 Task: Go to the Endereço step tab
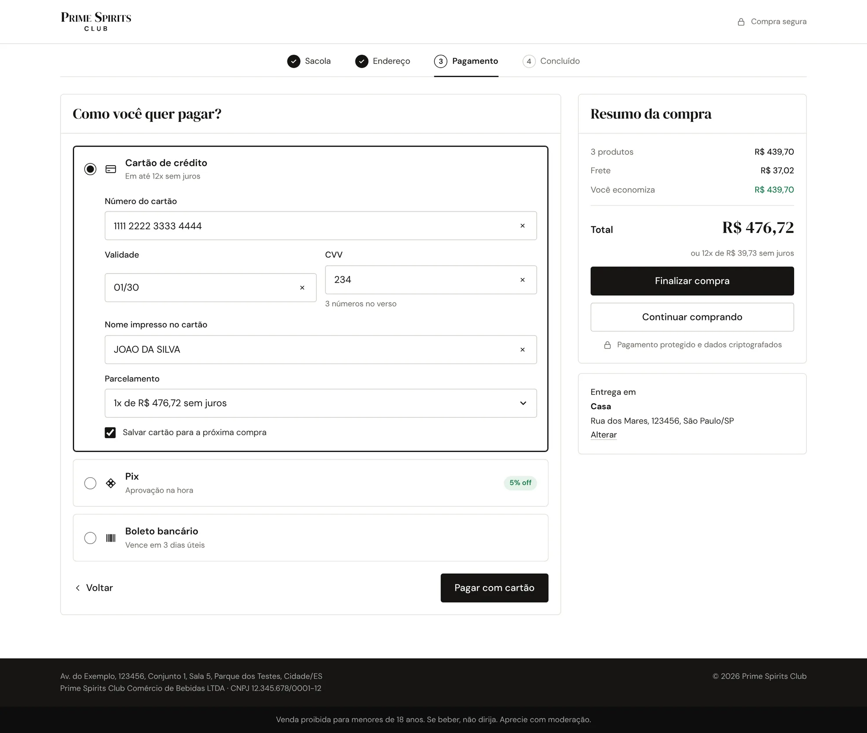coord(383,61)
